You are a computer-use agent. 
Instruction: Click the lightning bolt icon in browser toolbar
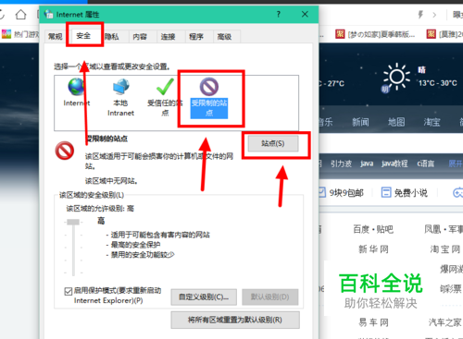420,15
